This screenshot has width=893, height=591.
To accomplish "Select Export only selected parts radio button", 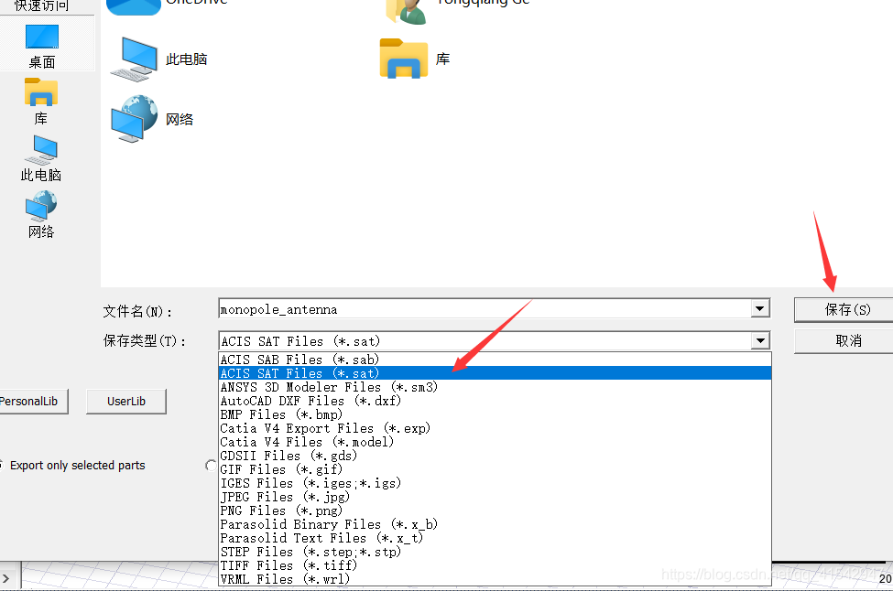I will pos(1,466).
